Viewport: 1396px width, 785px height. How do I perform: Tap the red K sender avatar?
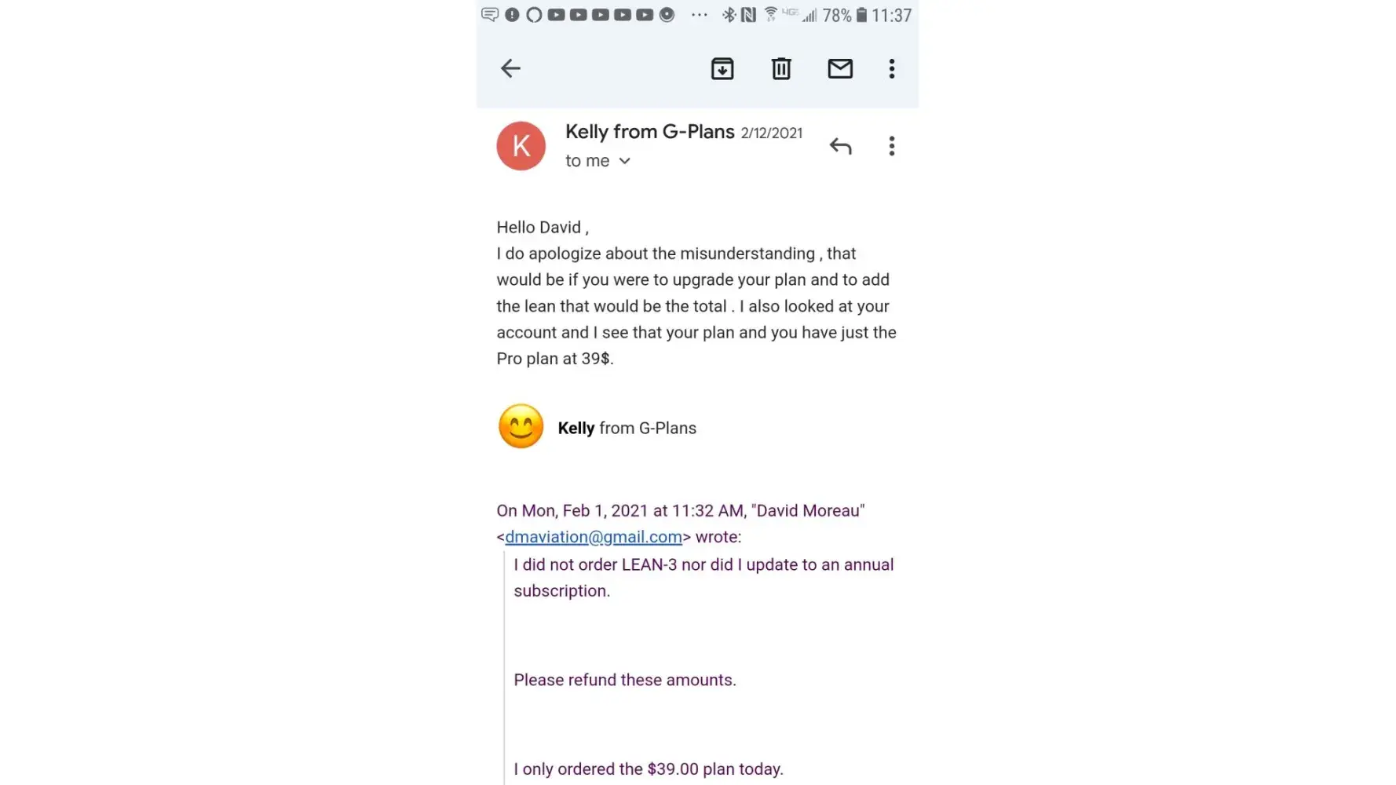tap(521, 146)
